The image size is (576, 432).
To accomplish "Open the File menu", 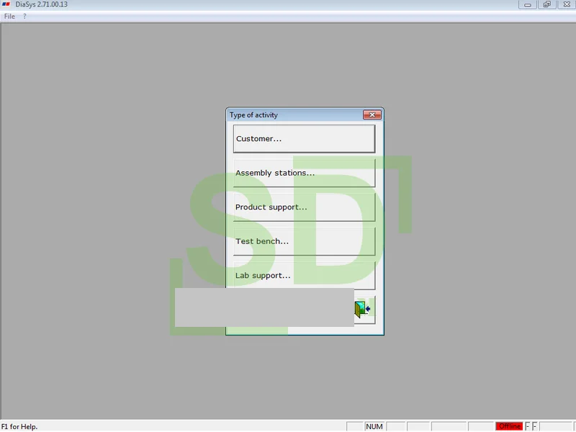I will coord(9,17).
